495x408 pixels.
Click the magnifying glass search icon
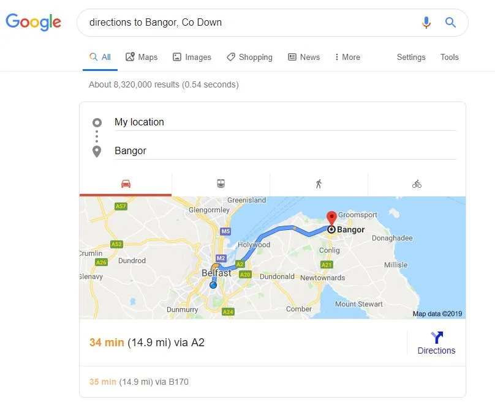click(450, 22)
